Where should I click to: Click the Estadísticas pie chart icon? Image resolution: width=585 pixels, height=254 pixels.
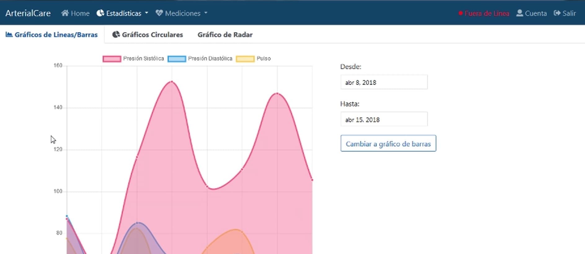click(100, 13)
